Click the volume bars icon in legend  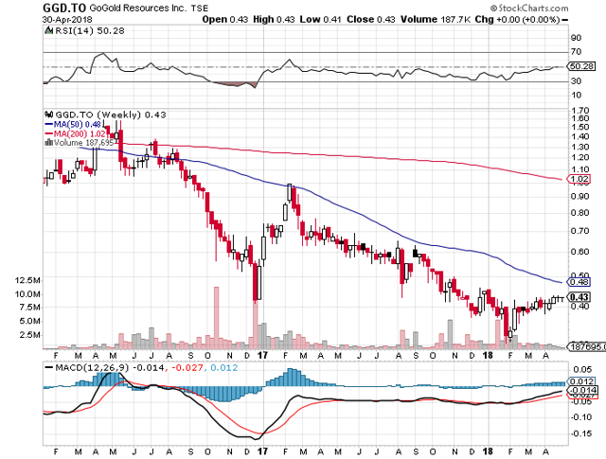[48, 142]
